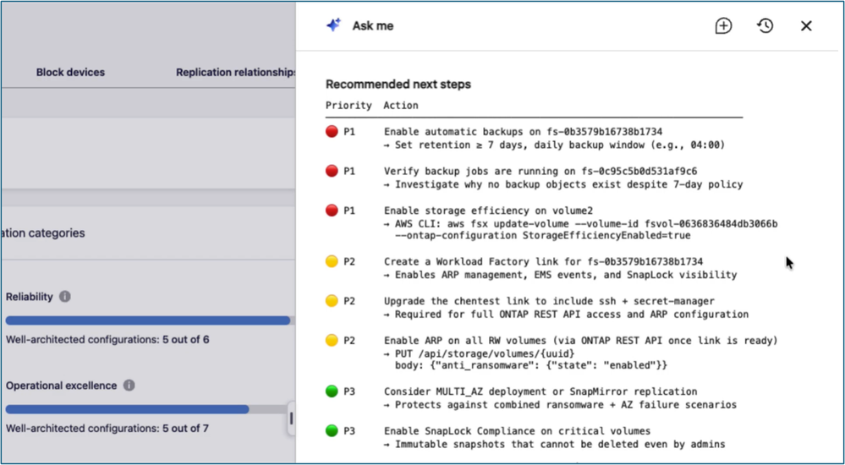Start a new chat with plus icon
The image size is (845, 465).
click(723, 26)
